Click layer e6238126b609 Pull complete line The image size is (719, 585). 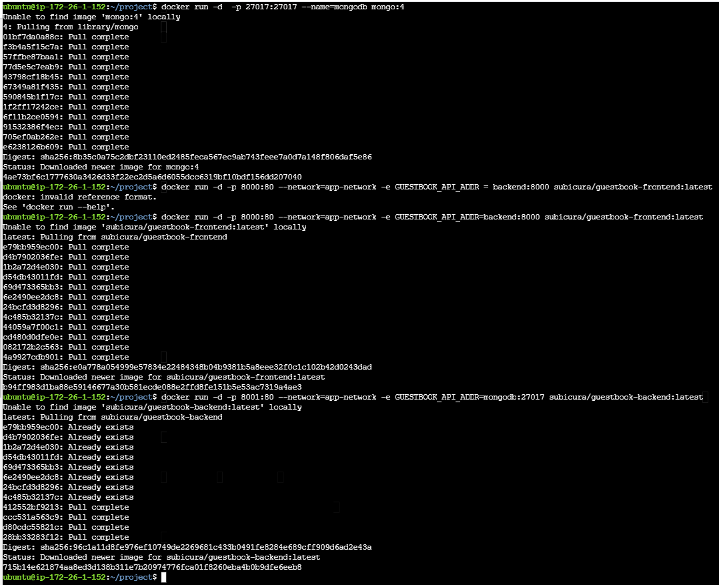tap(66, 147)
